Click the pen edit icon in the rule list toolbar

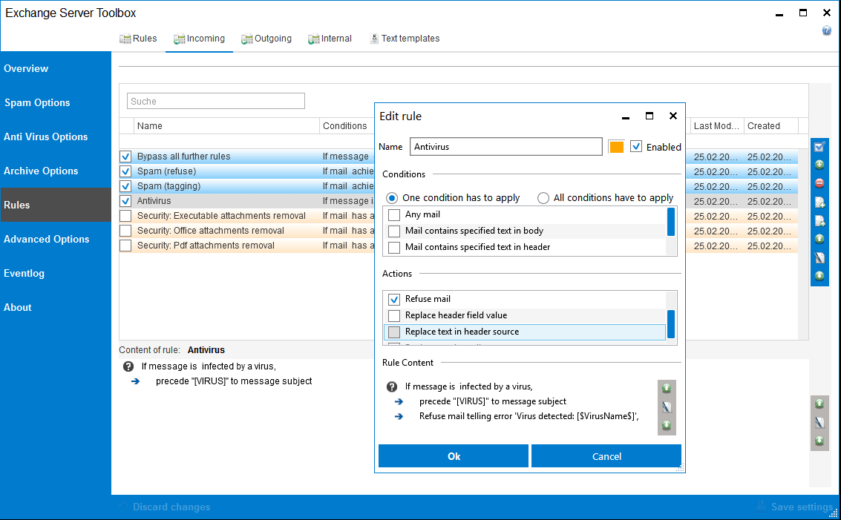click(819, 258)
